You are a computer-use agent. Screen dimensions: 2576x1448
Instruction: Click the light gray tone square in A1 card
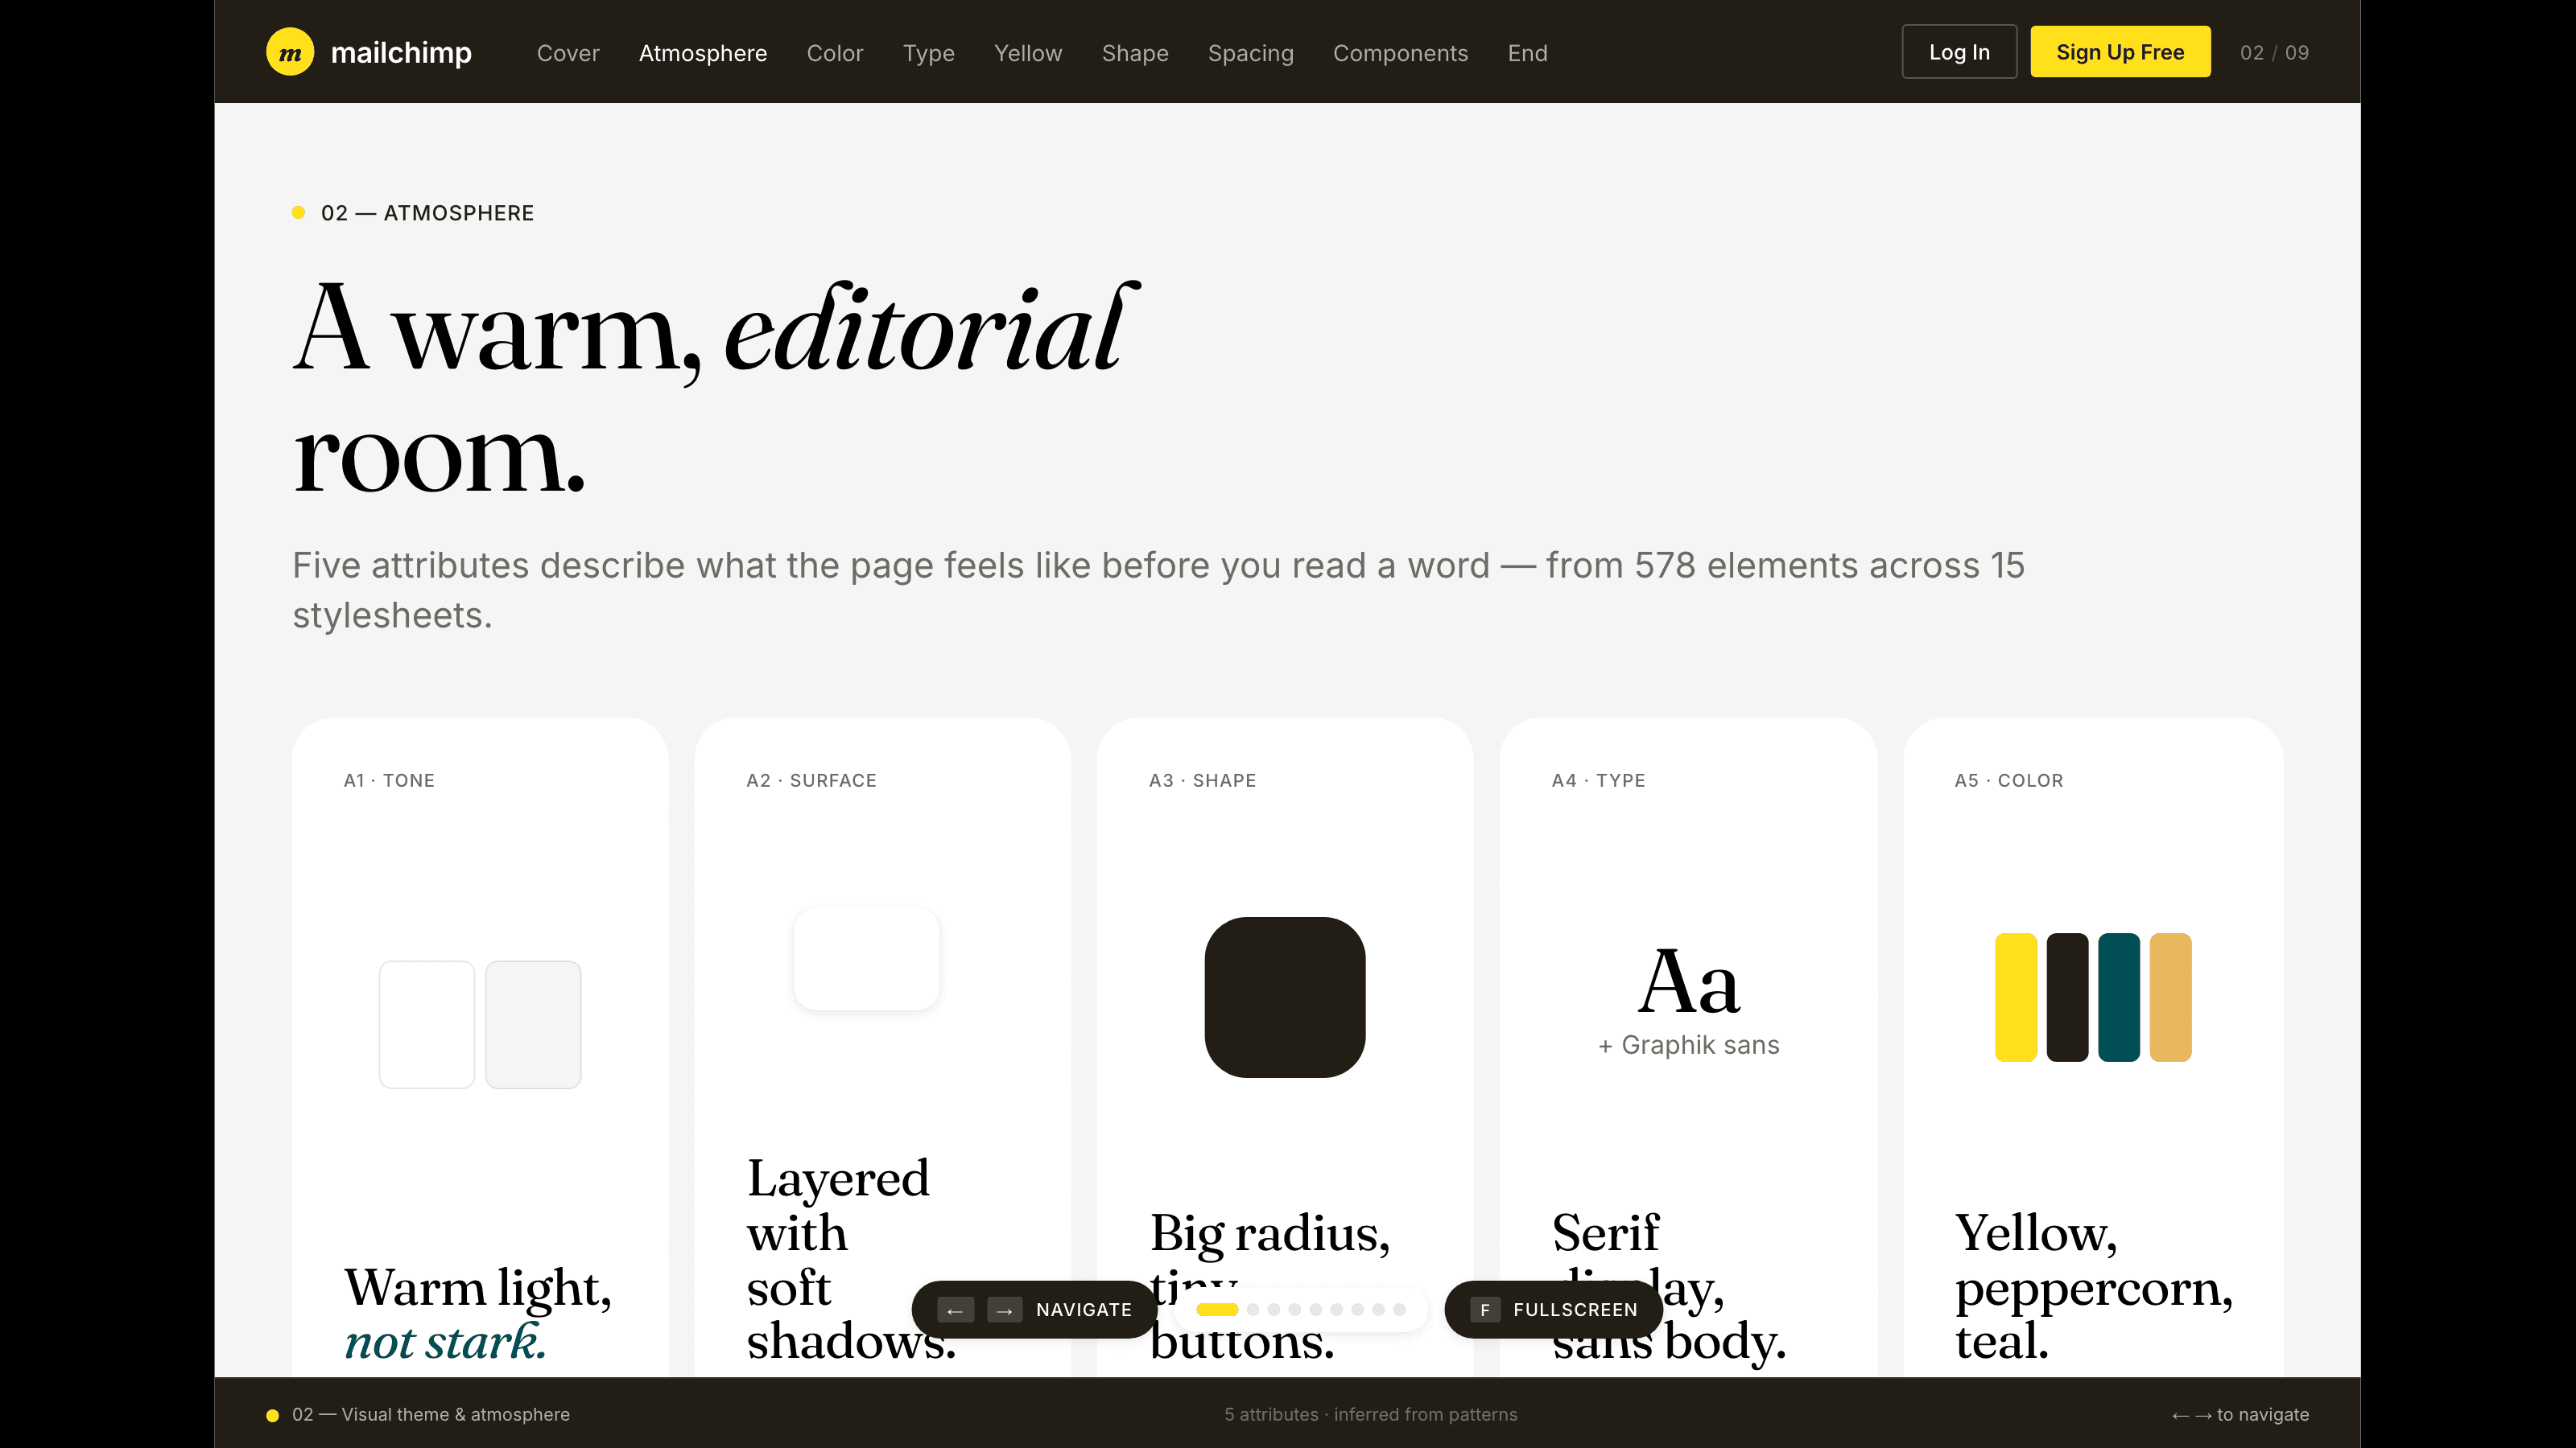[533, 1024]
